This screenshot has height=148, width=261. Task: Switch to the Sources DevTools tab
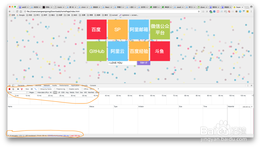pyautogui.click(x=38, y=86)
